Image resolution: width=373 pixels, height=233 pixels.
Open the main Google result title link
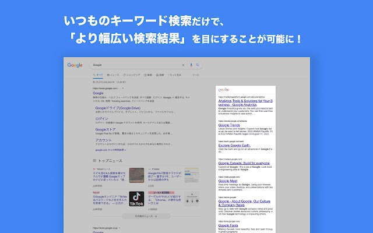(98, 93)
